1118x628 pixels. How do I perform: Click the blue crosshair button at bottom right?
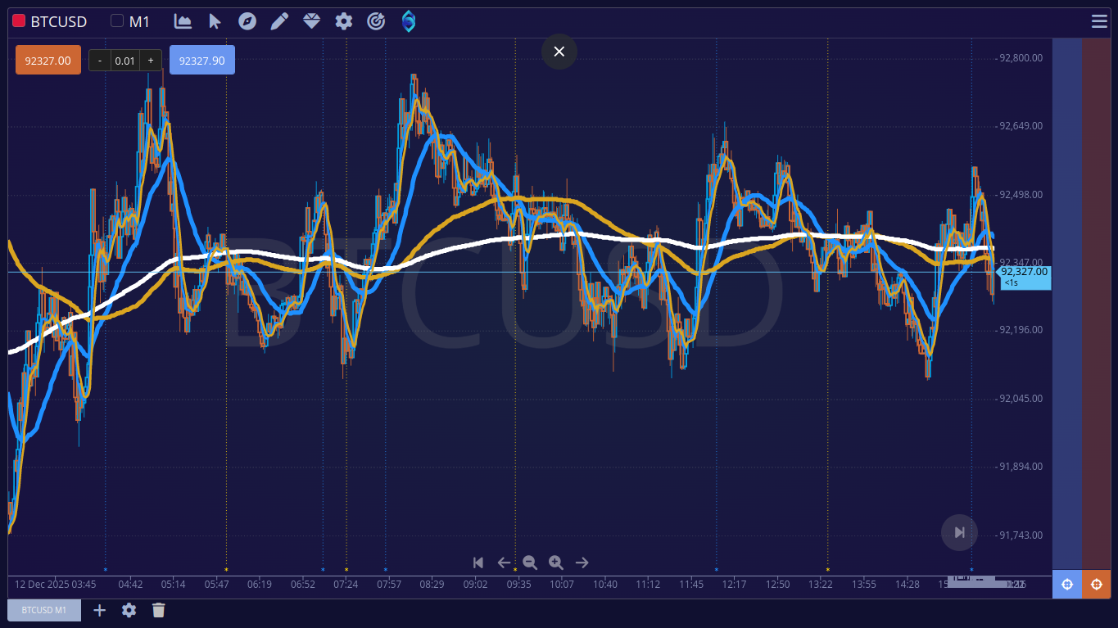(x=1066, y=585)
